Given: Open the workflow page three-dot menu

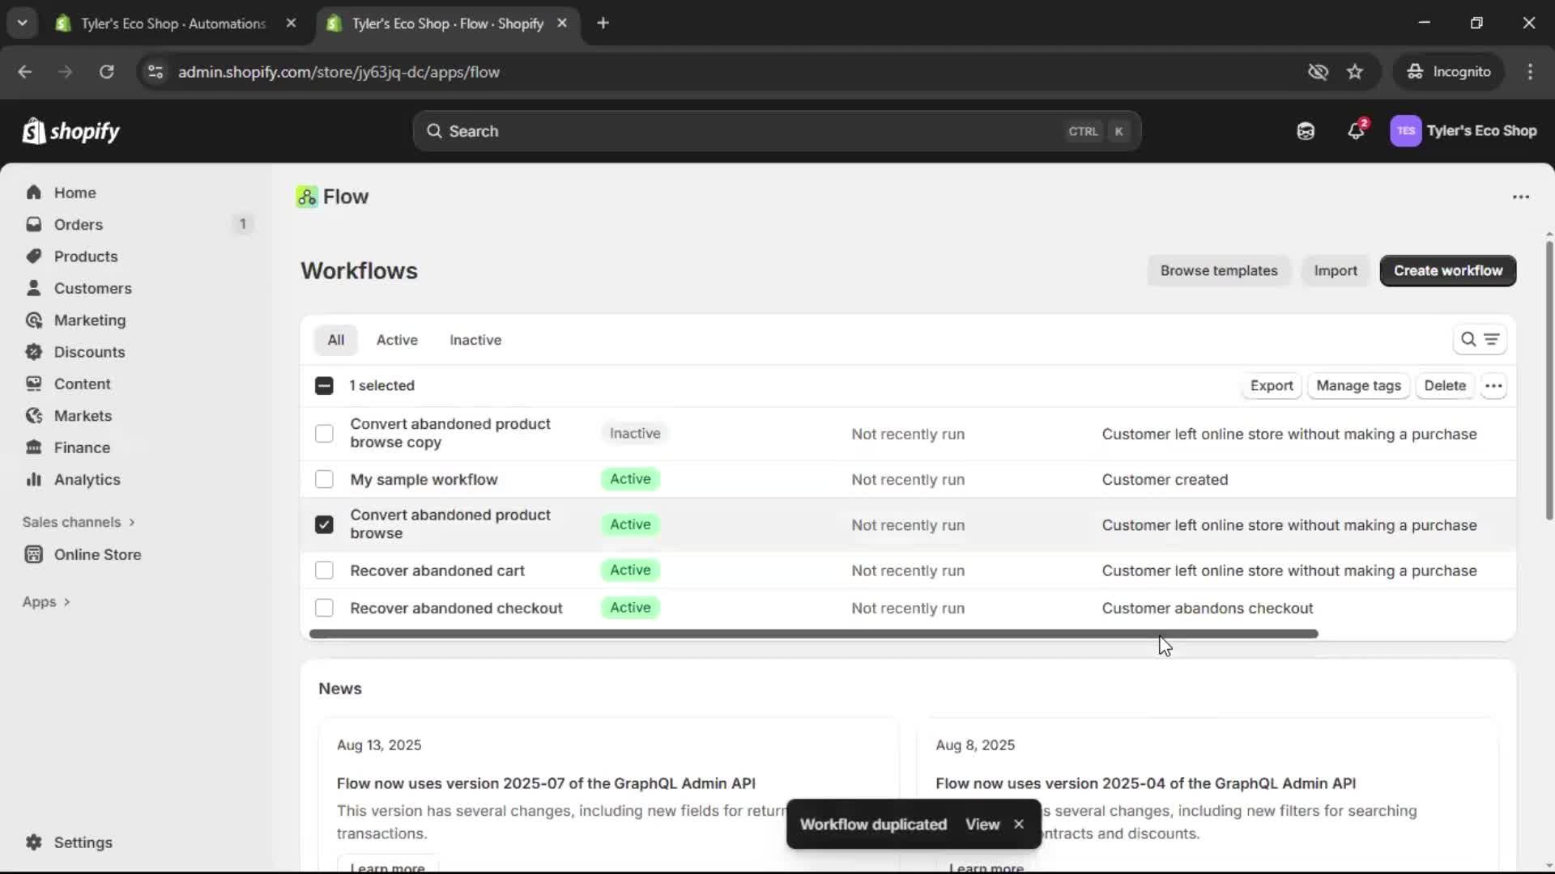Looking at the screenshot, I should point(1521,197).
